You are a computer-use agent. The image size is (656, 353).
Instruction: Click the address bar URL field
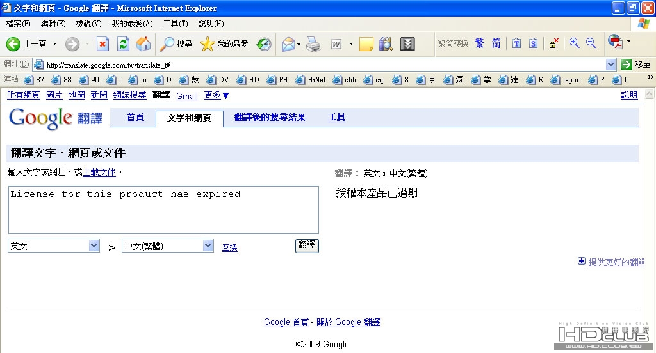pos(324,65)
